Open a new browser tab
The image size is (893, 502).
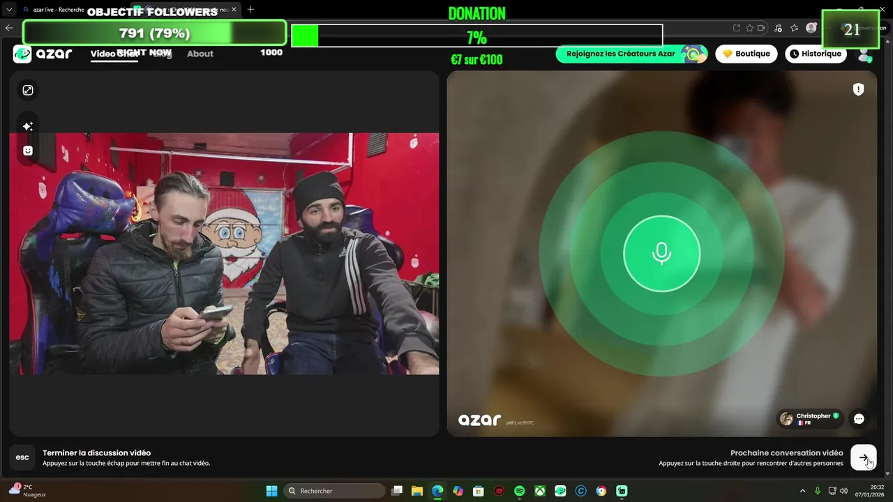(x=250, y=10)
